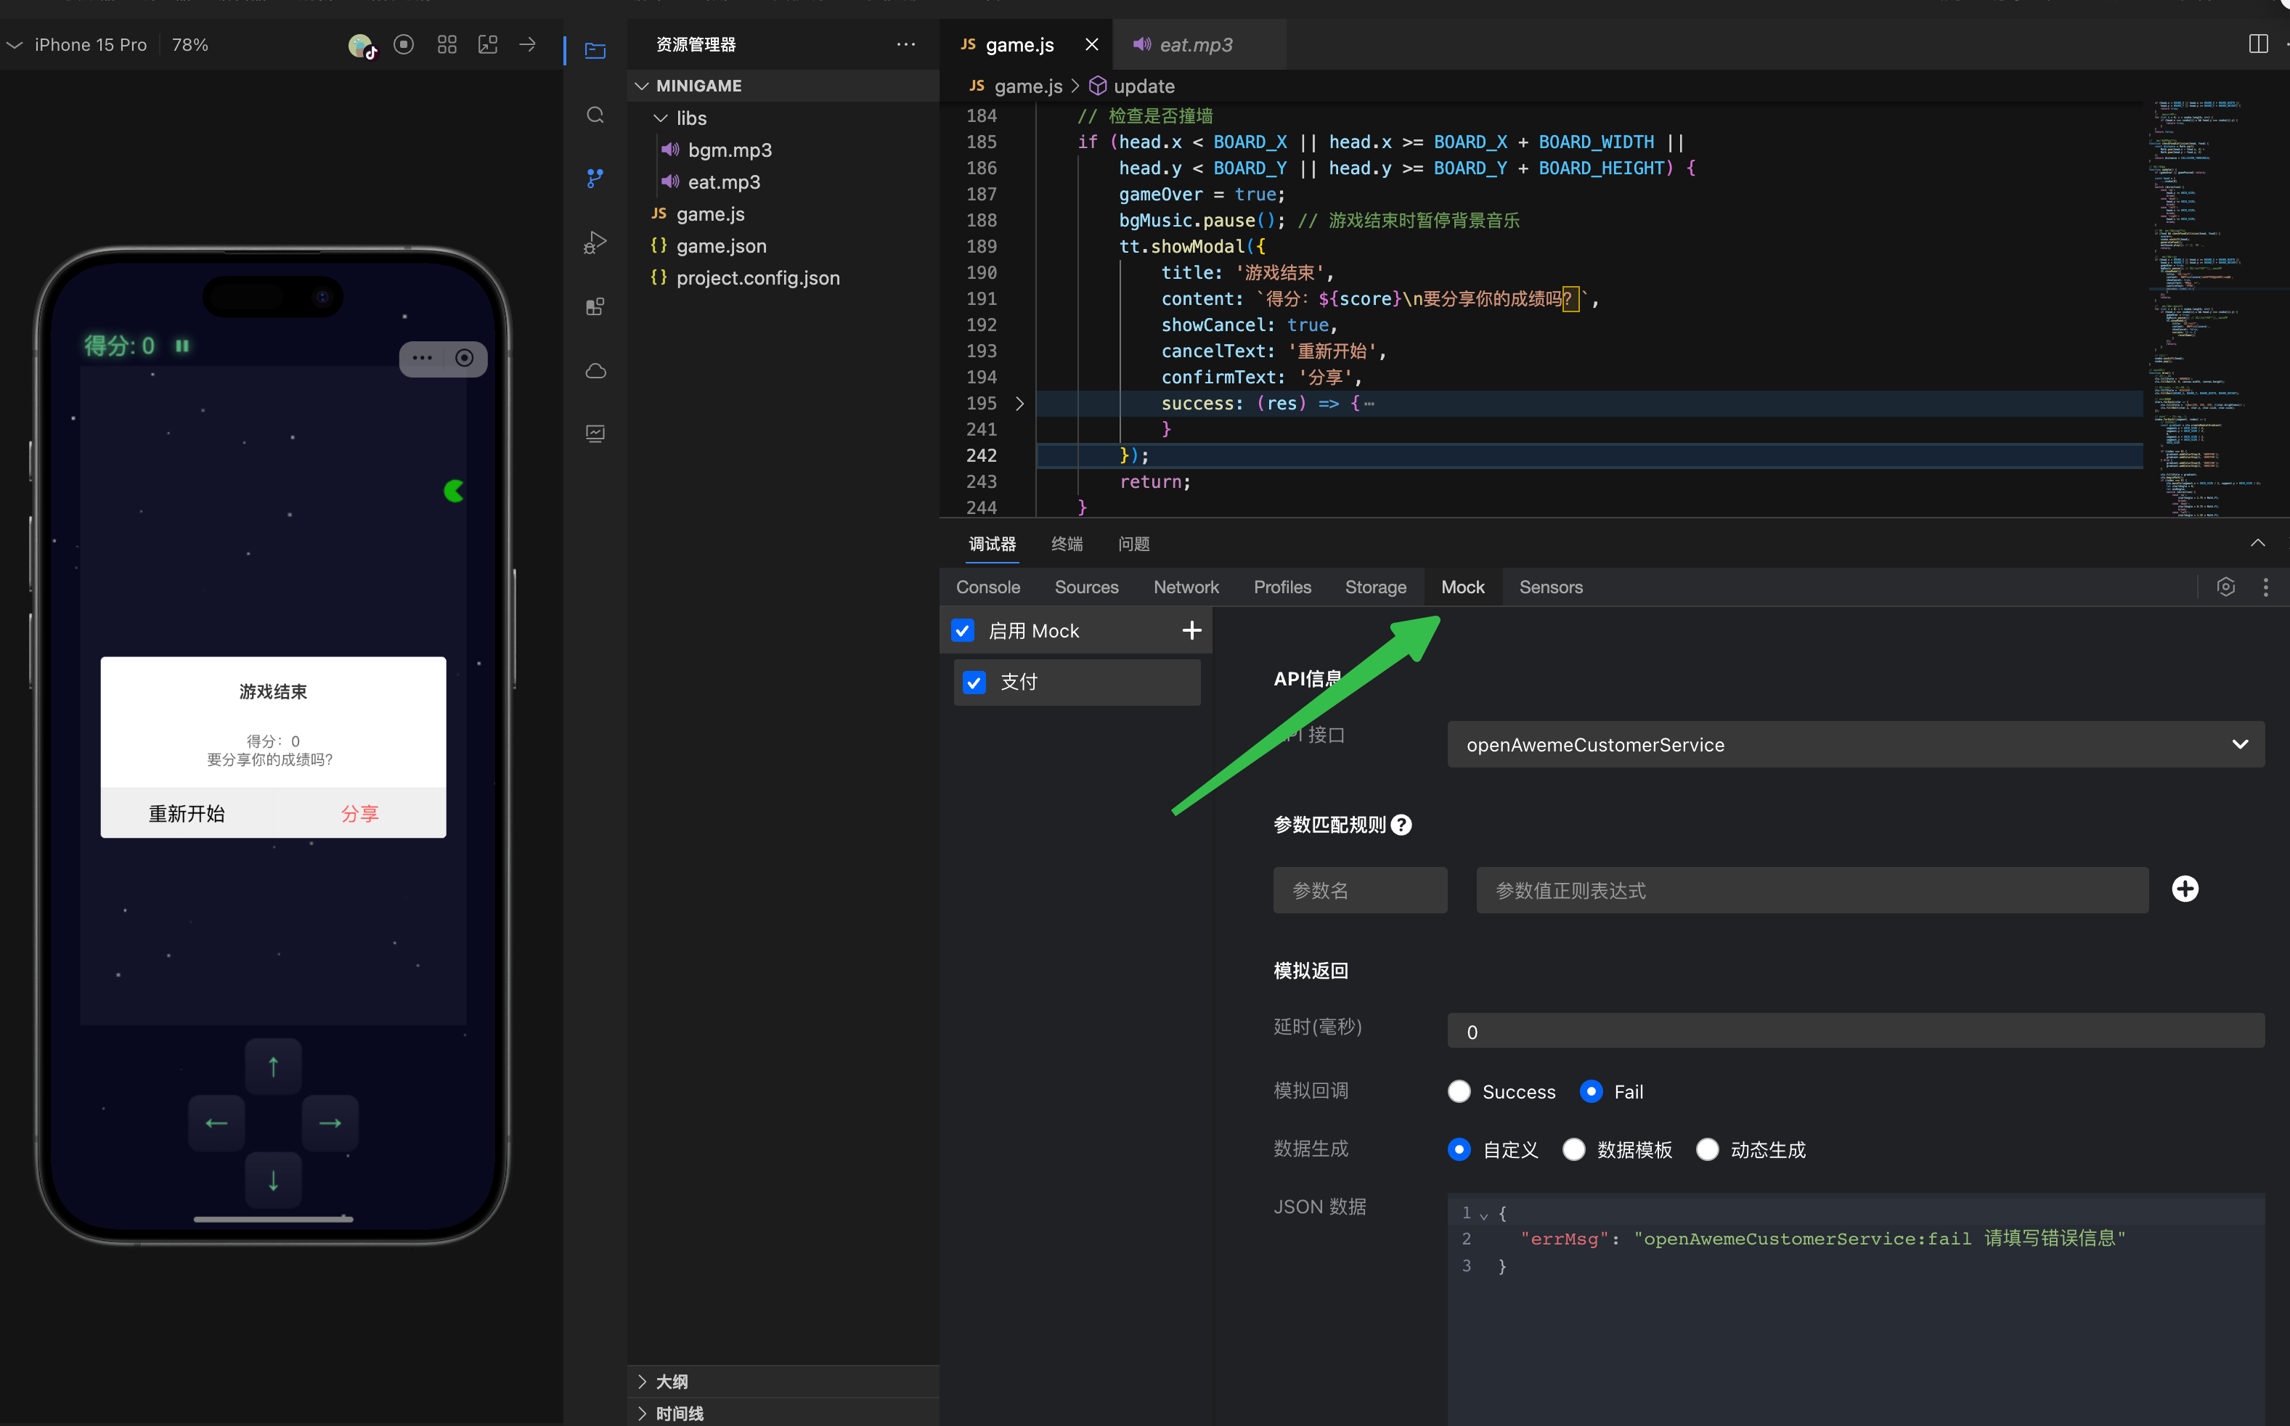2290x1426 pixels.
Task: Click 重新开始 button in game over dialog
Action: click(187, 813)
